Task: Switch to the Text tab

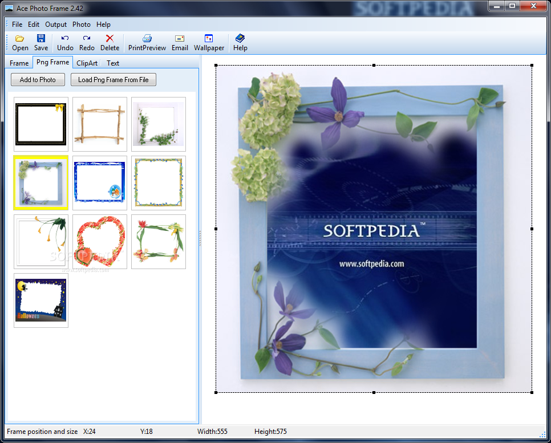Action: (x=113, y=63)
